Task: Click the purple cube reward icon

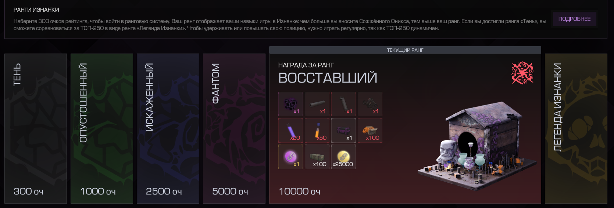Action: click(290, 104)
